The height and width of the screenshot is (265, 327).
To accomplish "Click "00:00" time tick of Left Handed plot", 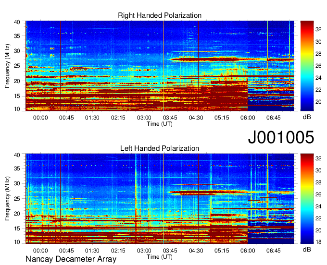I will click(40, 251).
